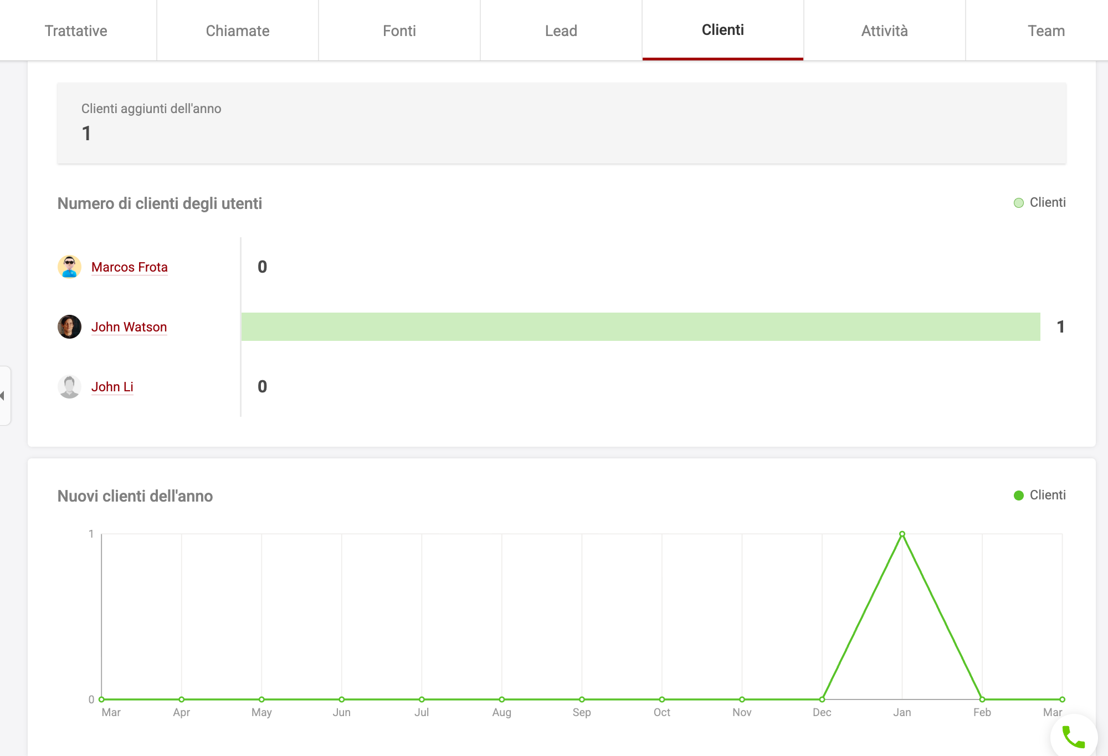Follow the John Li link
Image resolution: width=1108 pixels, height=756 pixels.
112,387
